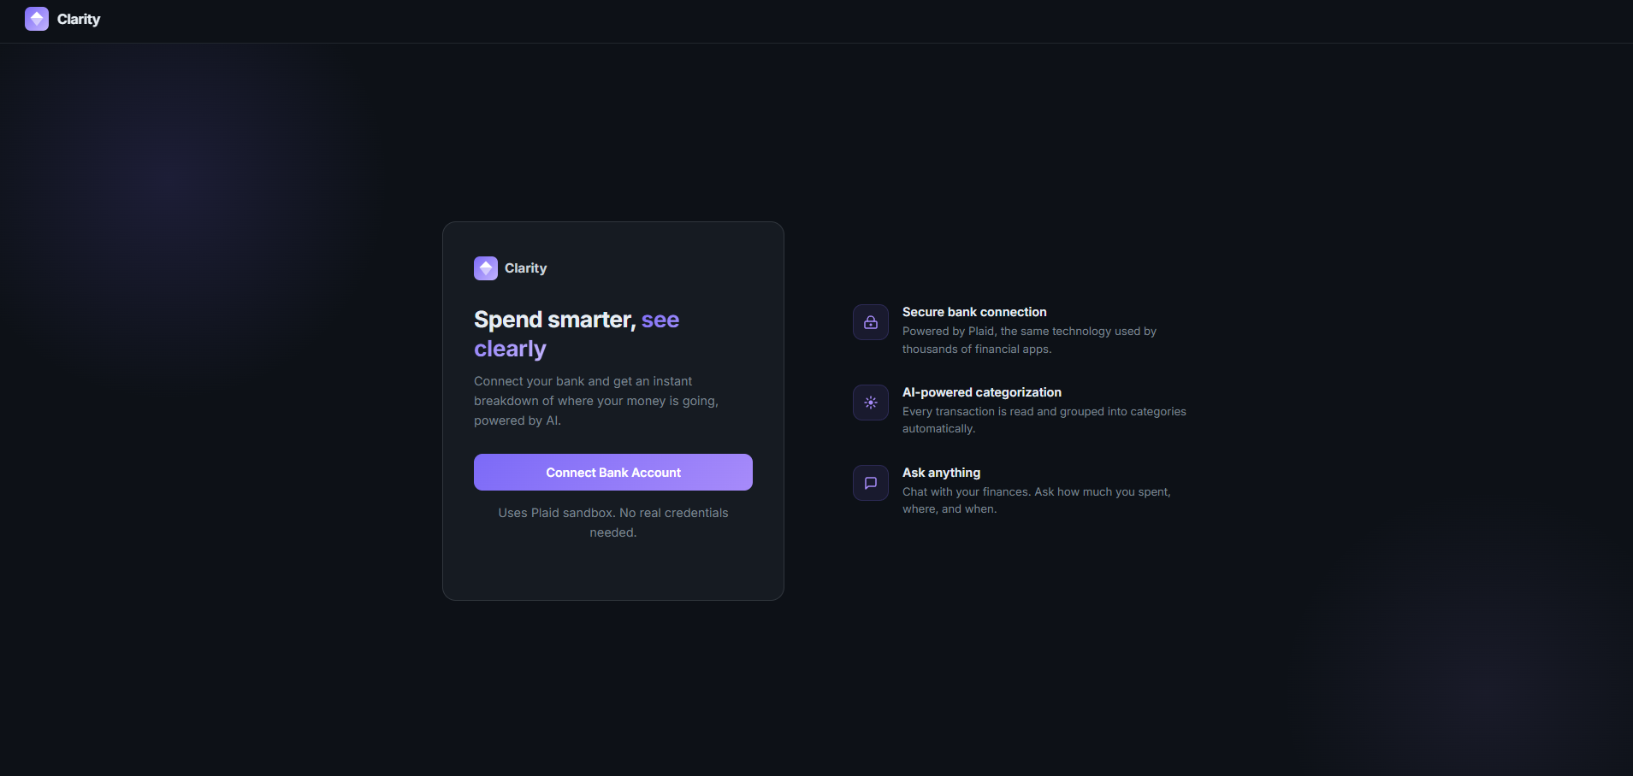Click the Secure bank connection heading
1633x776 pixels.
pyautogui.click(x=974, y=312)
